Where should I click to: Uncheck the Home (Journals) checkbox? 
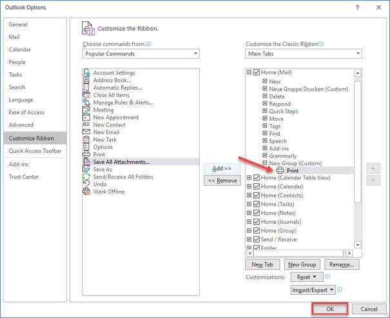click(257, 222)
